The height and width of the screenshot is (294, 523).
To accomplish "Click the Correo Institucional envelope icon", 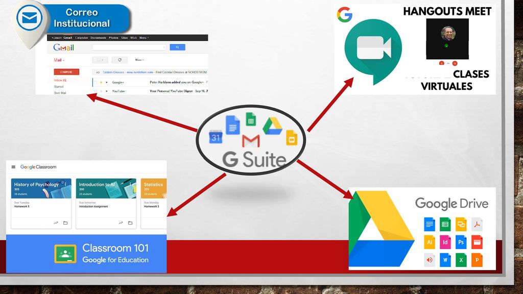I will [x=29, y=18].
